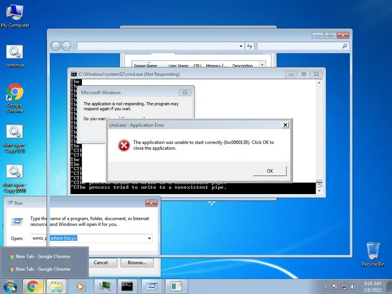Maximize the Explorer window

pyautogui.click(x=330, y=36)
